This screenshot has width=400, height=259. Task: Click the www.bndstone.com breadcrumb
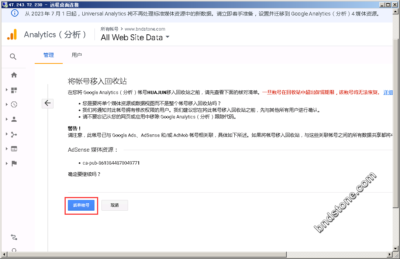[x=145, y=29]
